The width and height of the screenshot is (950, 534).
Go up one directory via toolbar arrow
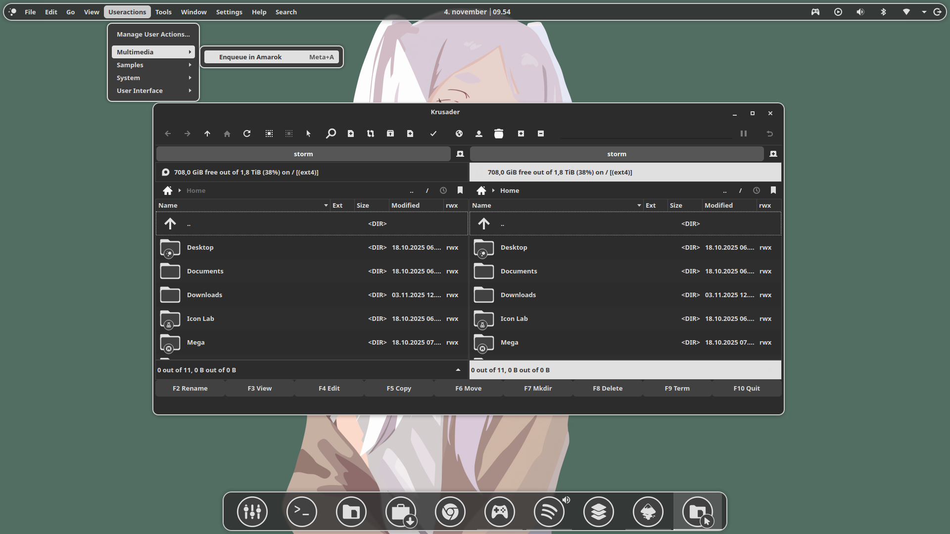coord(207,133)
